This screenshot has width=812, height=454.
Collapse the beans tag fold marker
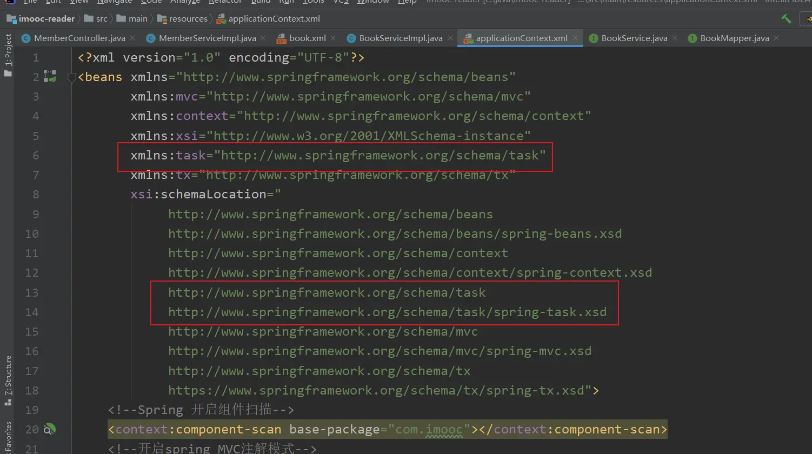tap(71, 78)
